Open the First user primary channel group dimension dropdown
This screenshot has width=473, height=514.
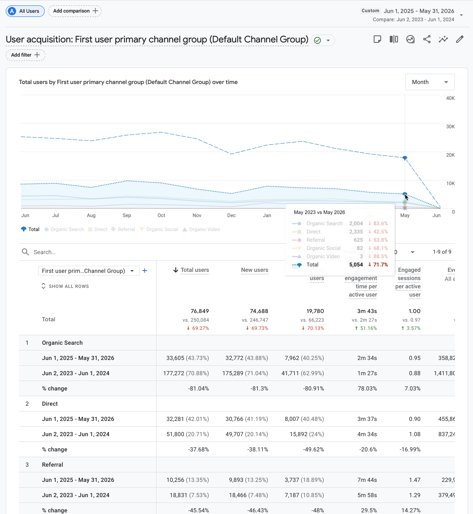click(x=89, y=271)
